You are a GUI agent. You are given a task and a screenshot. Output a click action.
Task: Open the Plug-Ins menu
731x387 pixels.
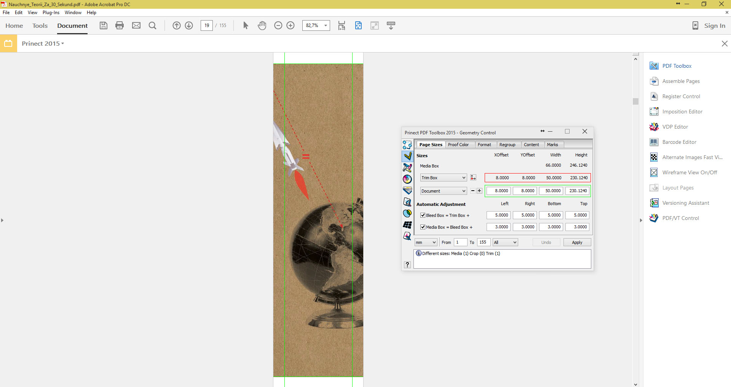point(51,13)
